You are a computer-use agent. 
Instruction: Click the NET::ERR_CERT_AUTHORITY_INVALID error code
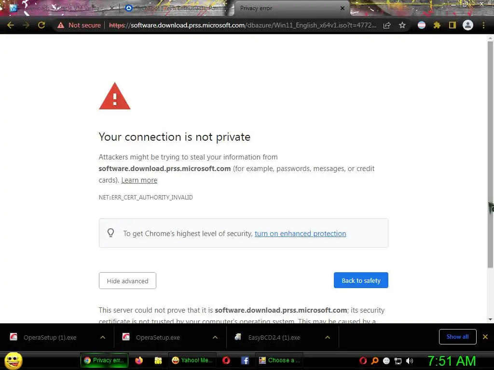146,197
